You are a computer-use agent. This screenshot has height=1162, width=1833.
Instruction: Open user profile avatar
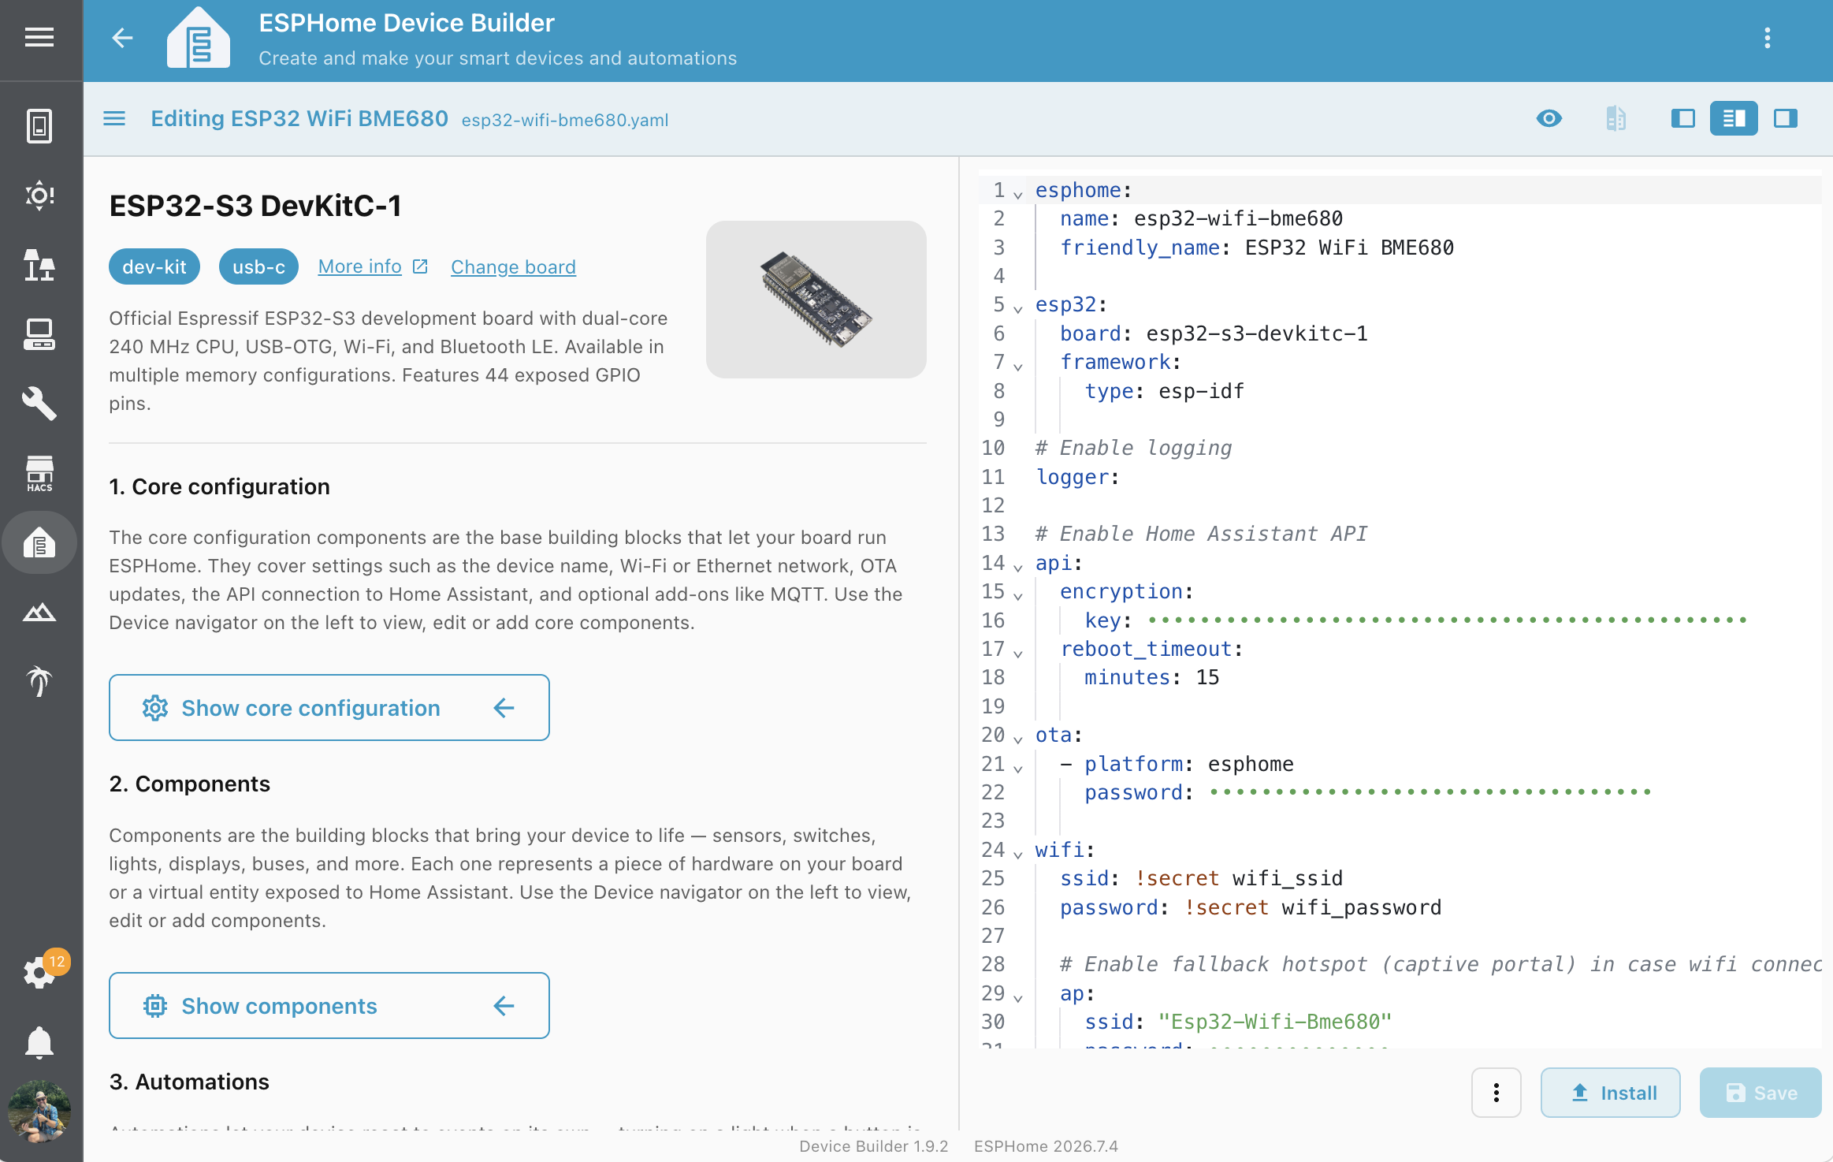pos(39,1112)
